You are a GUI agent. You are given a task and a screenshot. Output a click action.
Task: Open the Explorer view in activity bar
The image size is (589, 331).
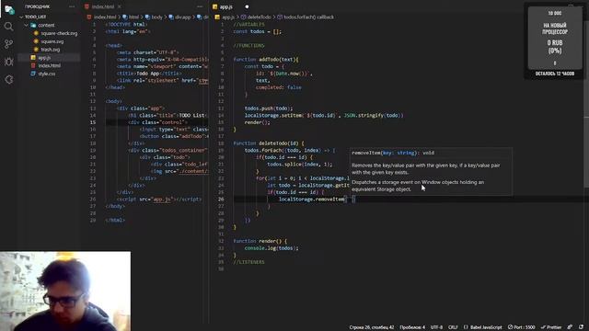pos(8,9)
